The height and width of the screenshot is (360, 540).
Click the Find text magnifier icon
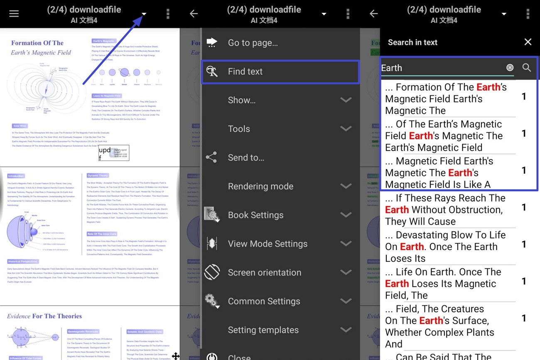212,71
